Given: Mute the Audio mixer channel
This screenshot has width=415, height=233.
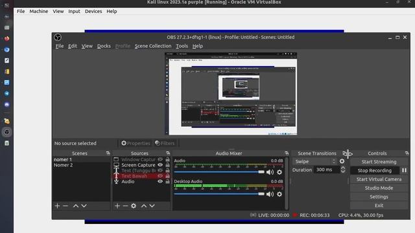Looking at the screenshot, I should (270, 172).
